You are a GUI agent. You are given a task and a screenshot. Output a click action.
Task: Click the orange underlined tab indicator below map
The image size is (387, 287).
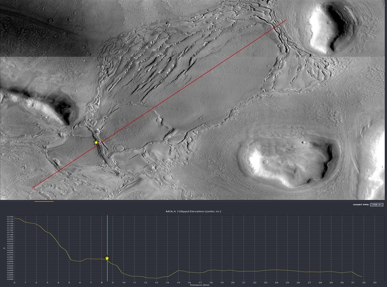tap(44, 201)
